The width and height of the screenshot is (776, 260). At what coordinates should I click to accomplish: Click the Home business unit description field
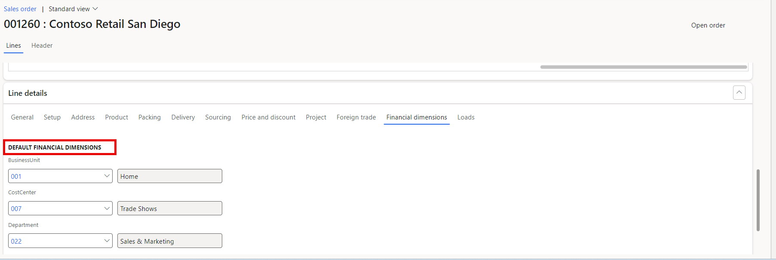(x=169, y=176)
